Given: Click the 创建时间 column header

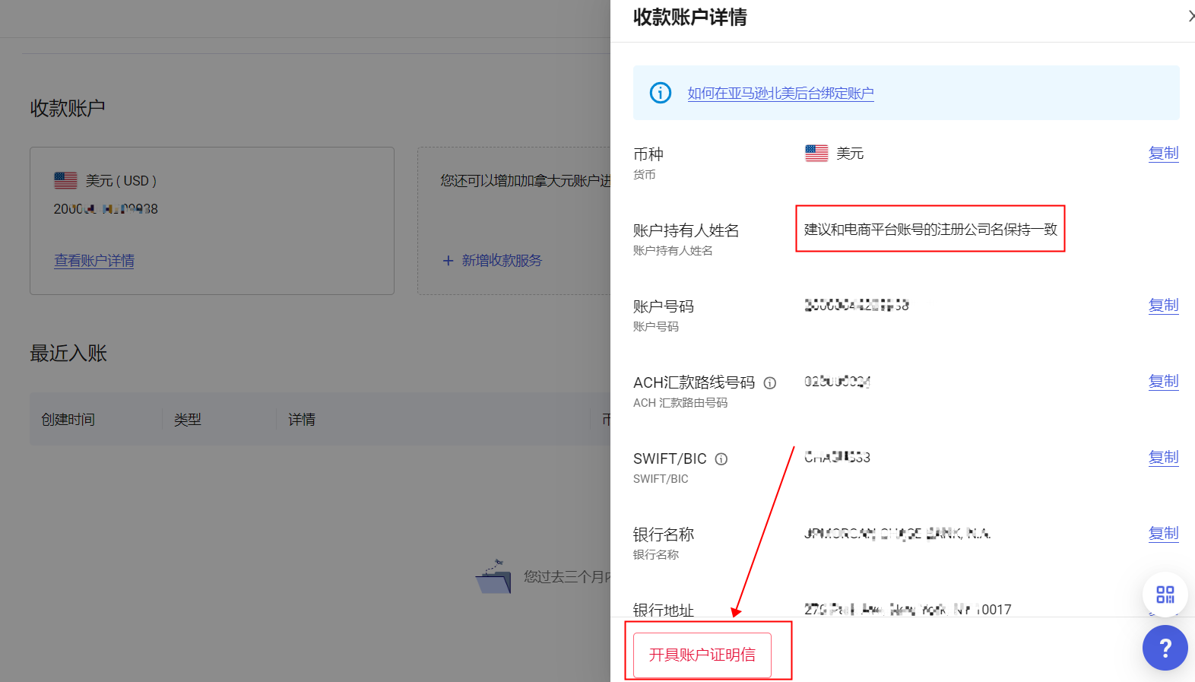Looking at the screenshot, I should tap(68, 420).
